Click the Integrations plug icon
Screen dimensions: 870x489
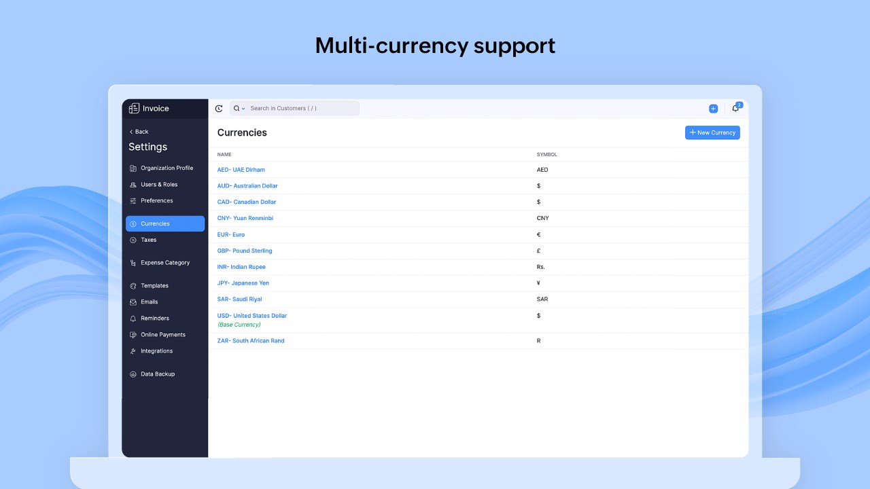(x=133, y=351)
